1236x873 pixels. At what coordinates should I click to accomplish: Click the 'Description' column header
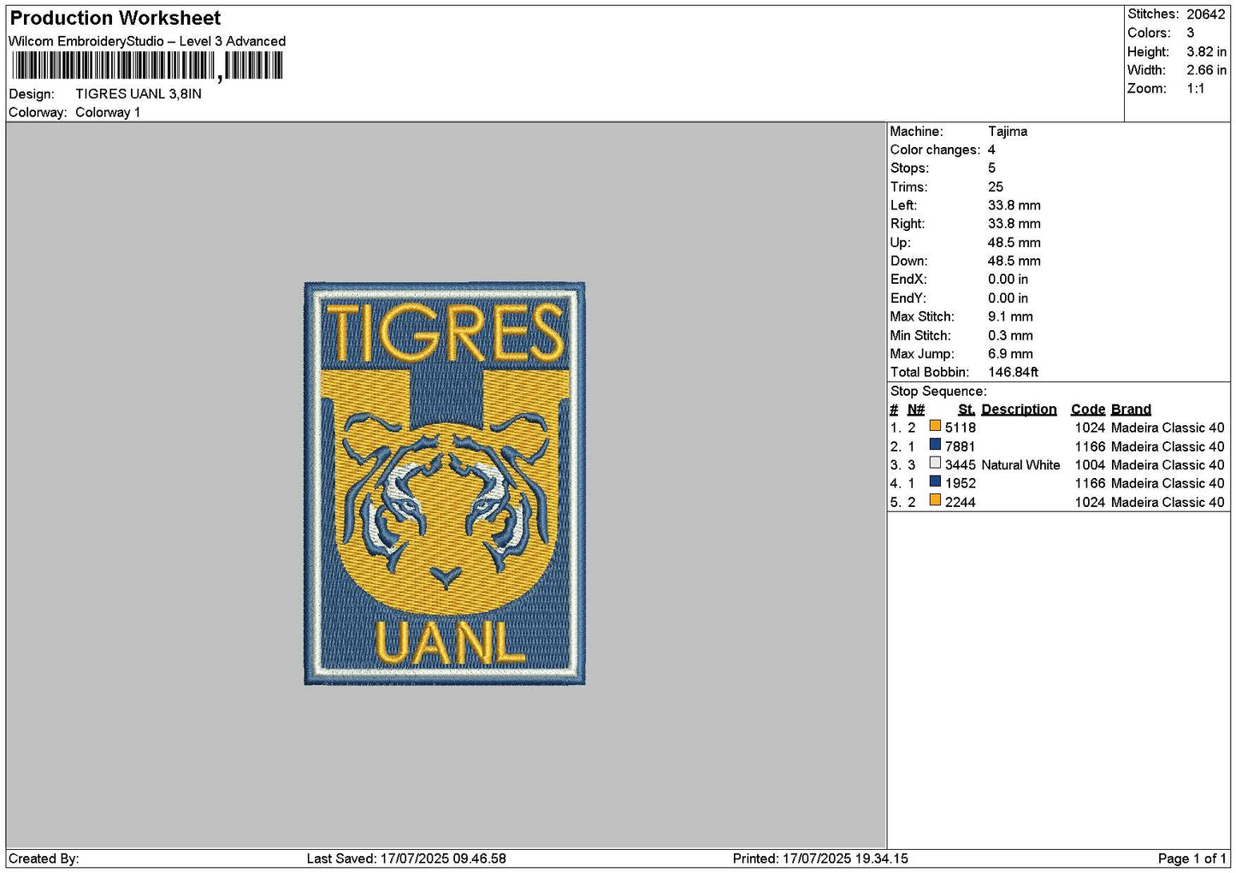[x=1020, y=410]
